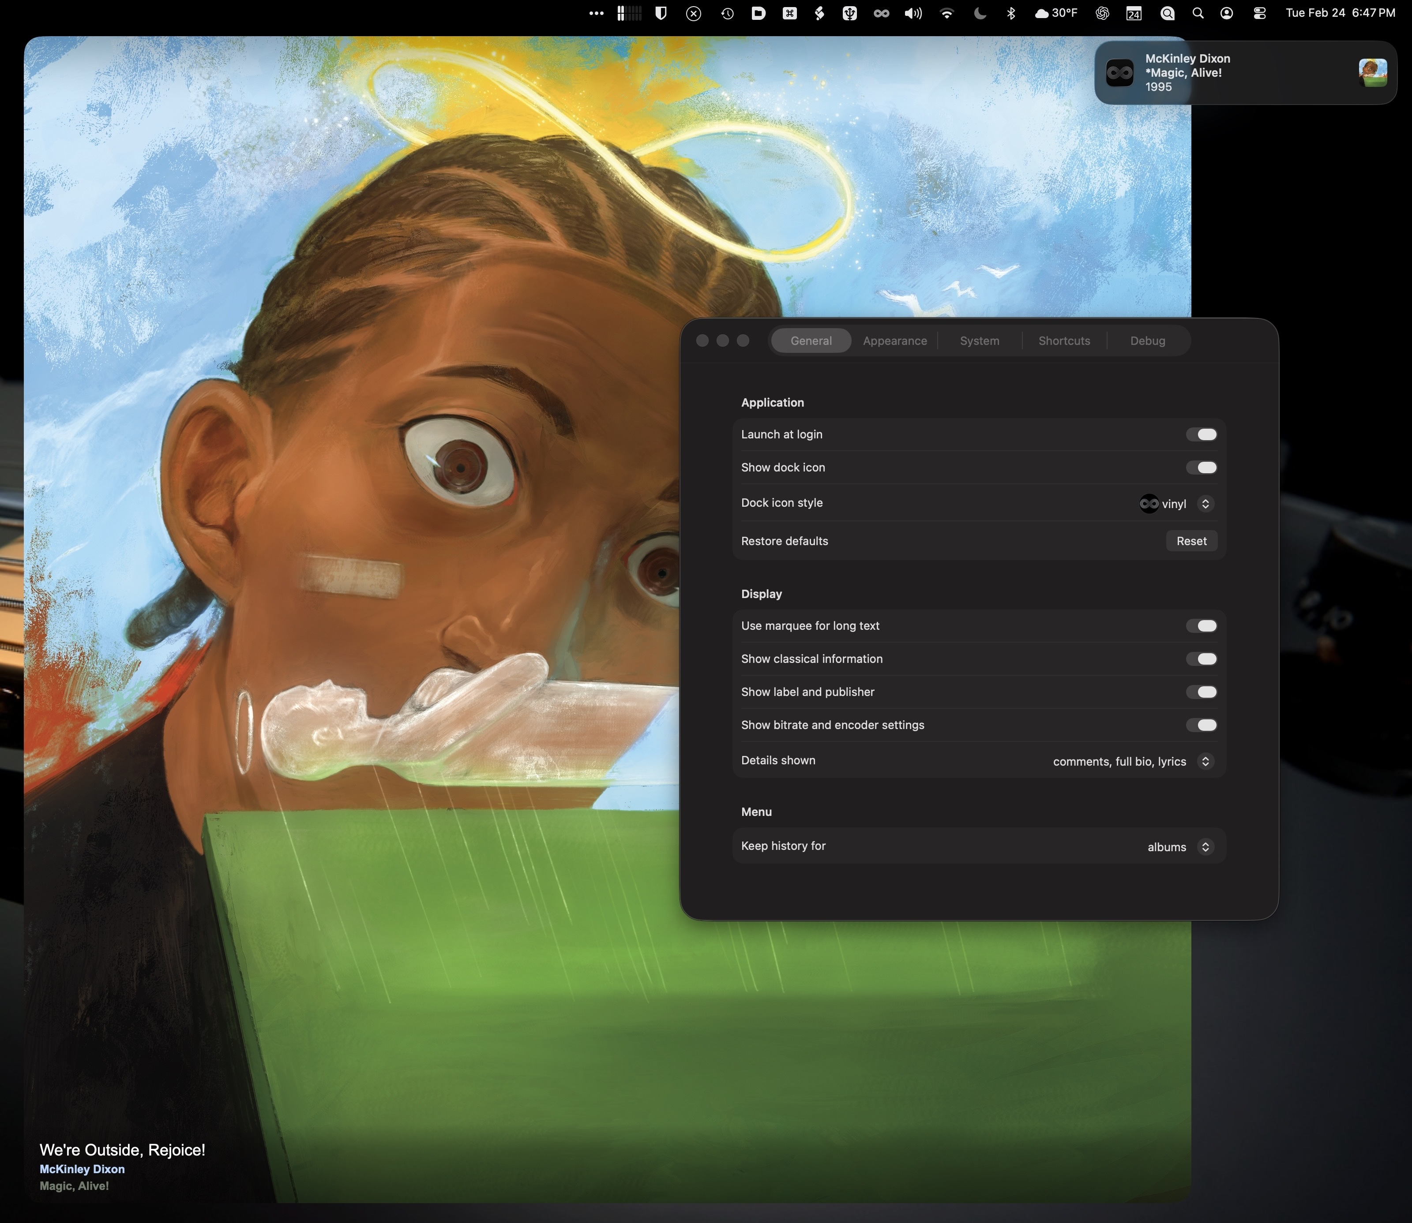Disable Use marquee for long text
Viewport: 1412px width, 1223px height.
tap(1202, 626)
